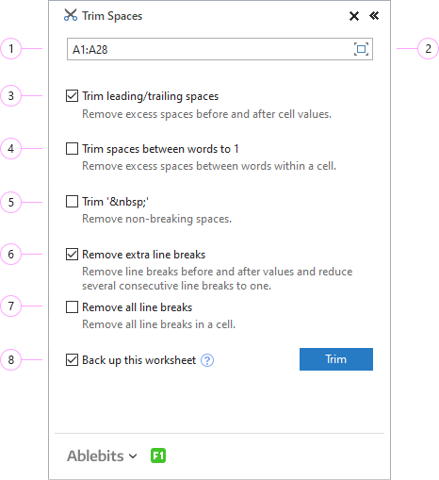Click the green F1 help icon

click(158, 455)
